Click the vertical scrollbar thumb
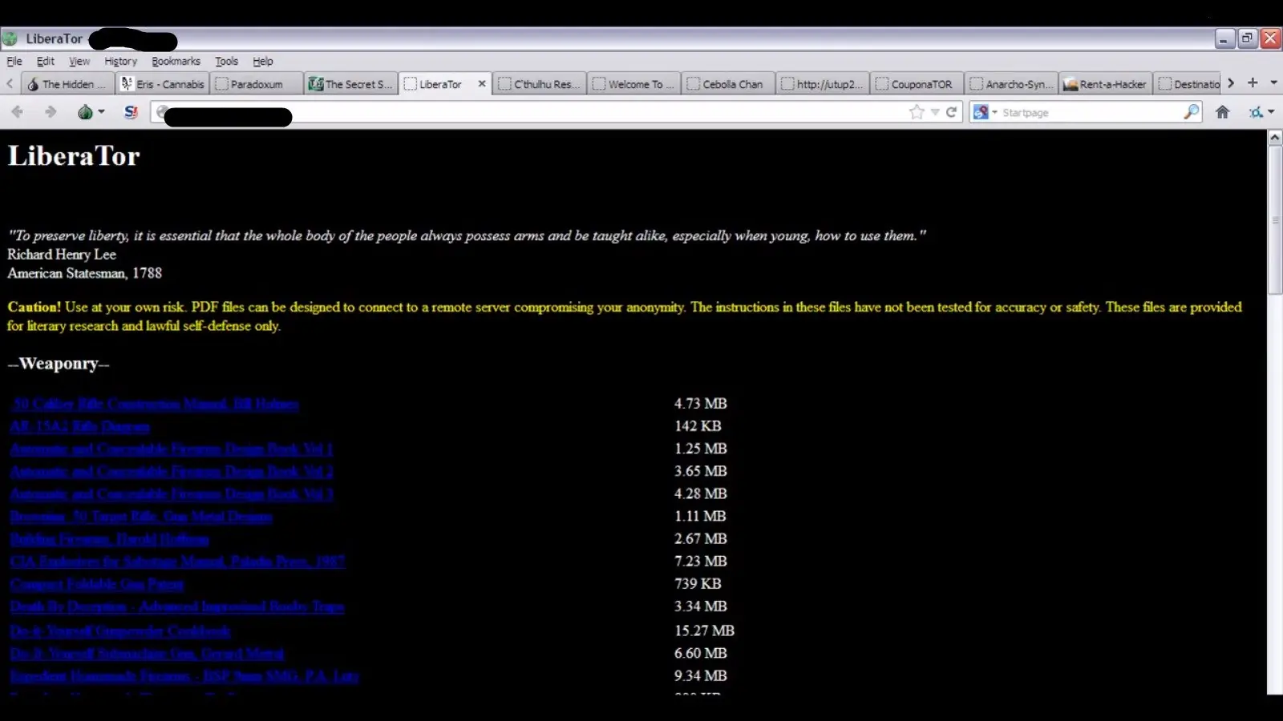 pyautogui.click(x=1274, y=220)
